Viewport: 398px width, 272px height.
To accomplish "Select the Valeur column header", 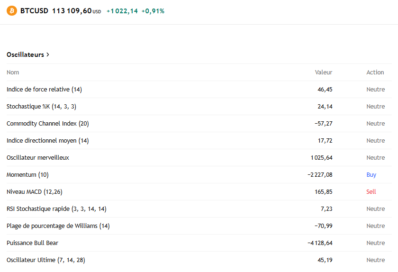I will 324,73.
